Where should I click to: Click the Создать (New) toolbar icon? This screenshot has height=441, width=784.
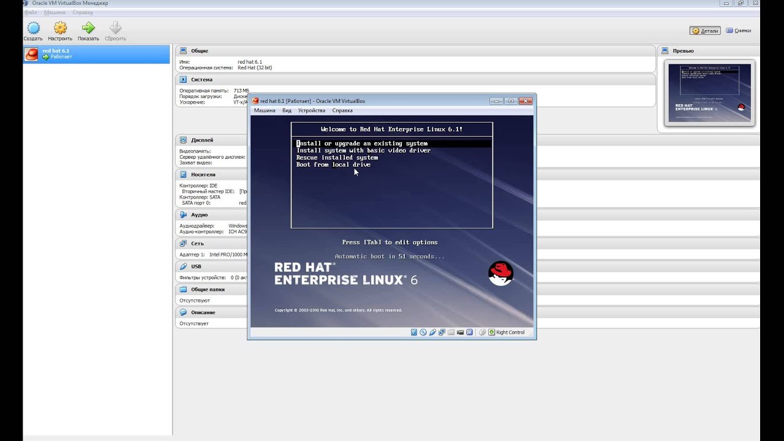point(33,28)
